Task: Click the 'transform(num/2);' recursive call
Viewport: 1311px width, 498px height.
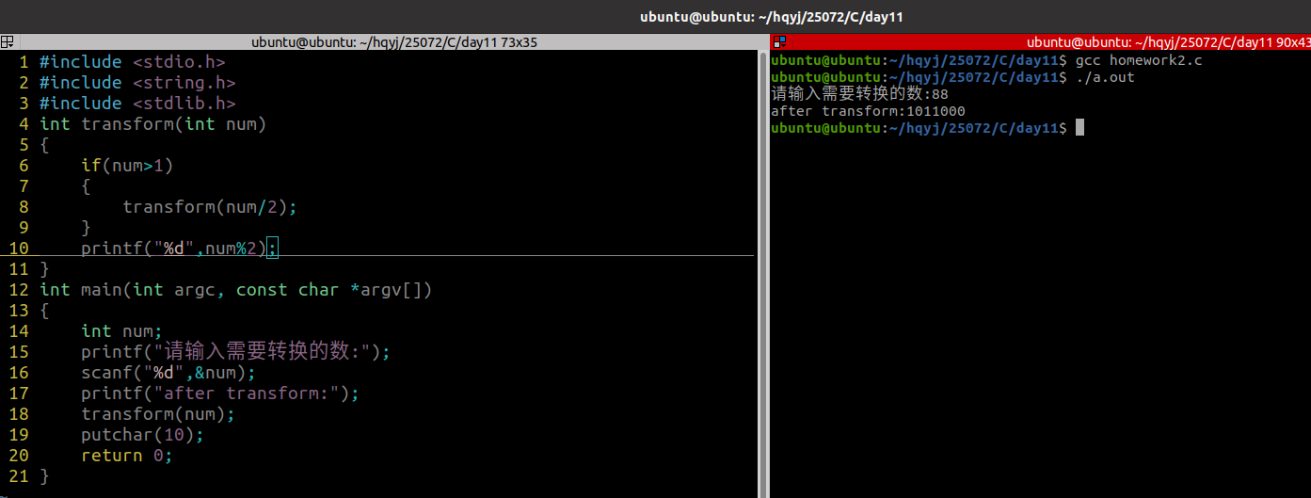Action: pyautogui.click(x=210, y=207)
